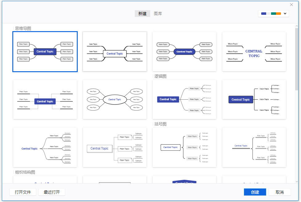Pick the stacked-box Central Topic tree template
The width and height of the screenshot is (301, 202).
click(115, 147)
